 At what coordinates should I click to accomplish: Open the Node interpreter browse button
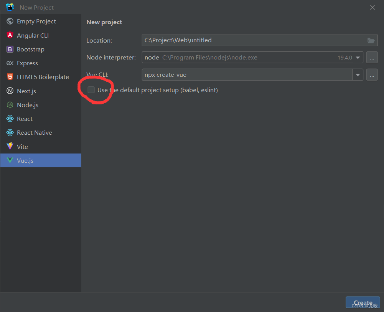point(372,58)
